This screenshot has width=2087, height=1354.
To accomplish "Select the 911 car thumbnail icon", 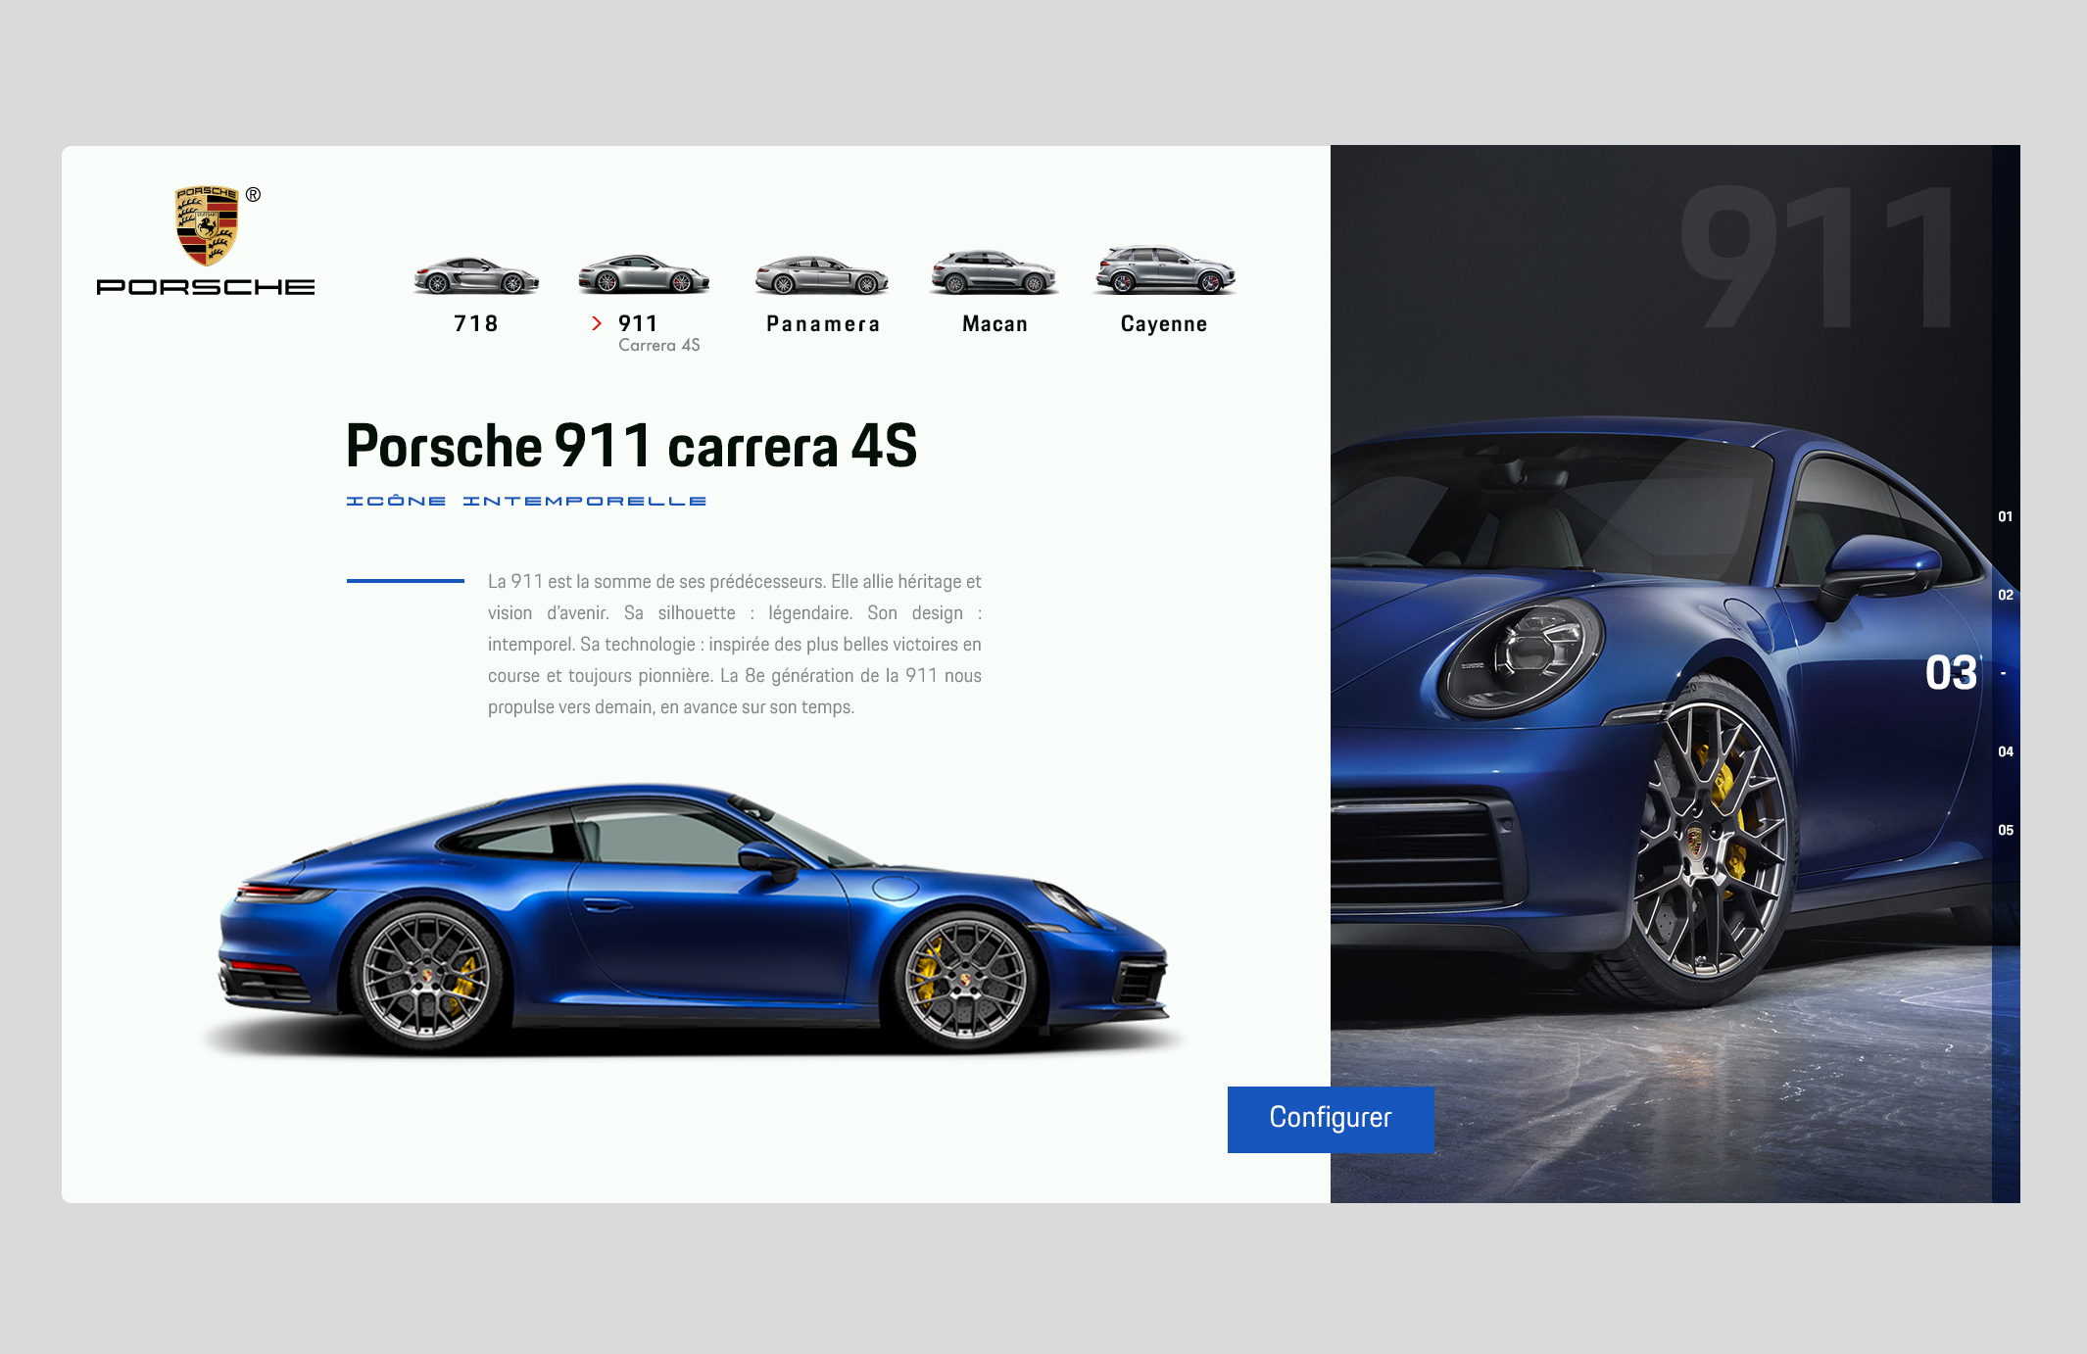I will tap(643, 275).
